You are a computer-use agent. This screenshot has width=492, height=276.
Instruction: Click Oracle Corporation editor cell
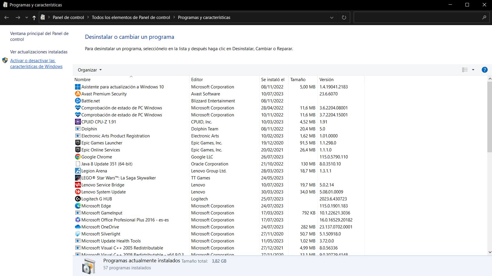[x=210, y=164]
